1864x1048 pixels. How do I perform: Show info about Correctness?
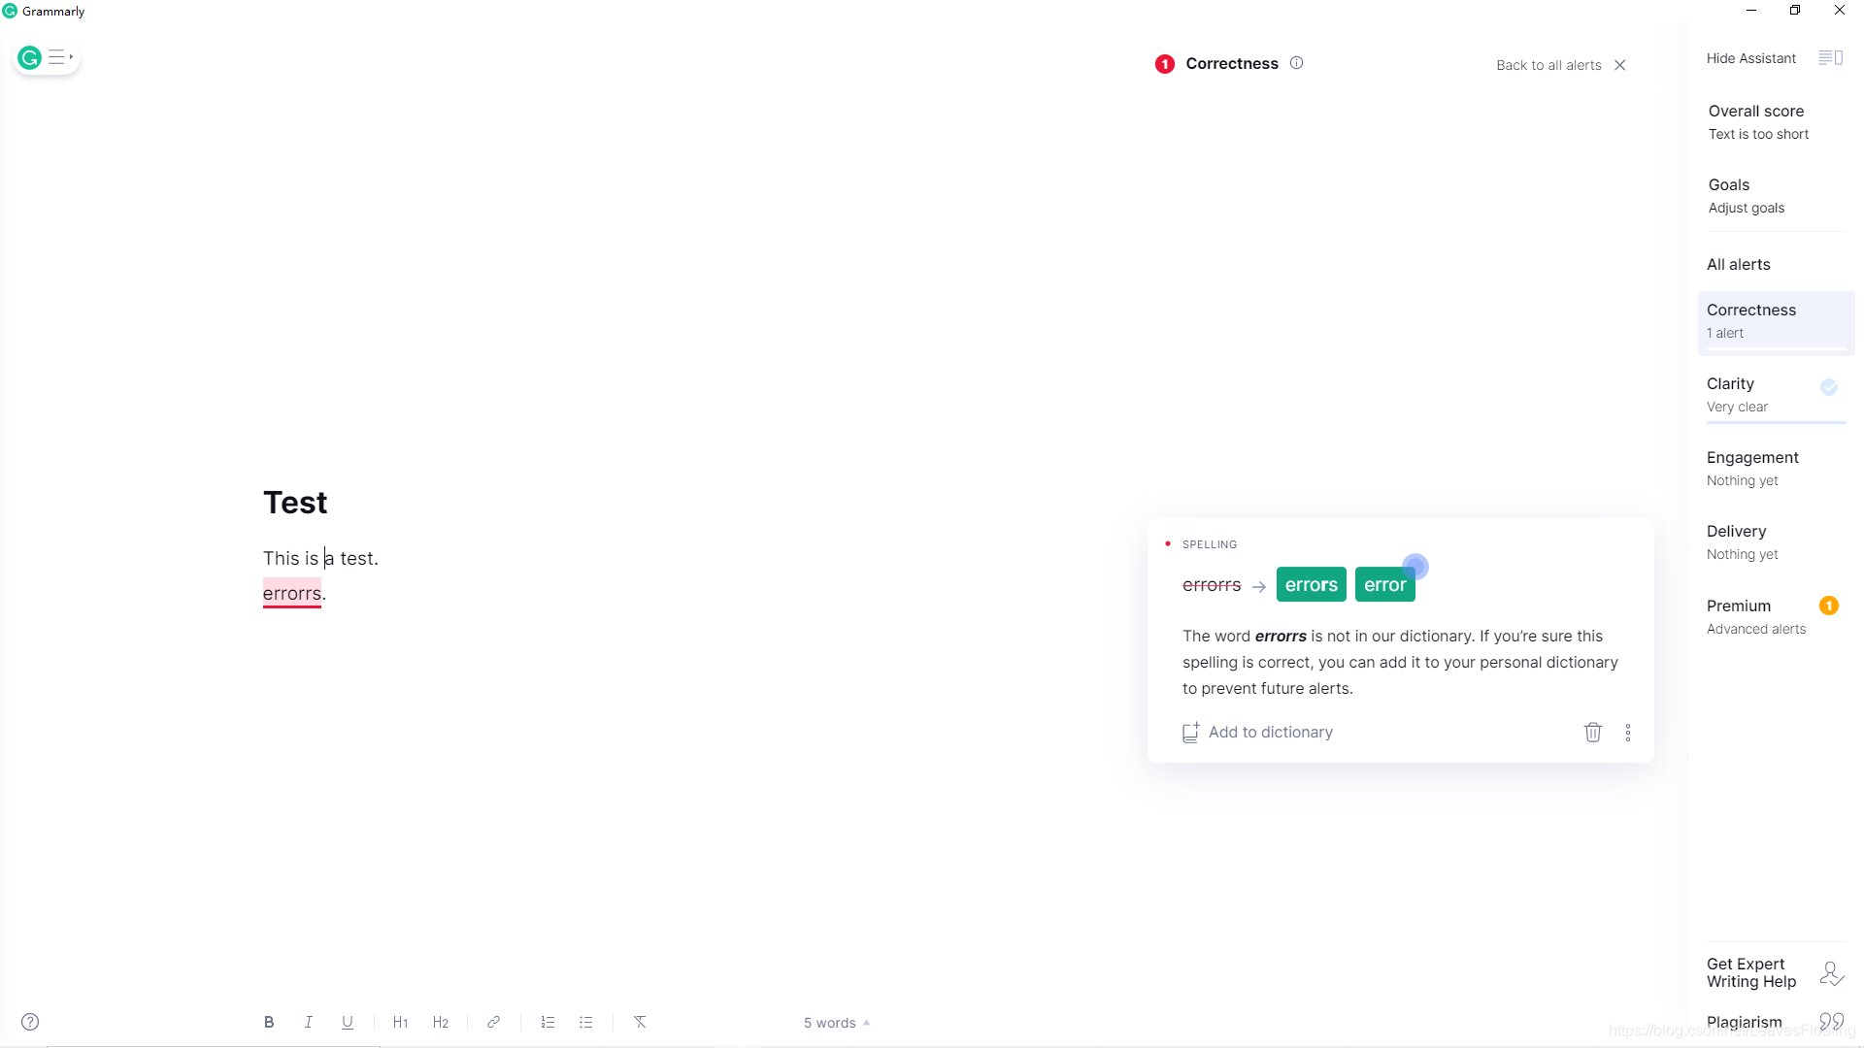click(x=1296, y=63)
